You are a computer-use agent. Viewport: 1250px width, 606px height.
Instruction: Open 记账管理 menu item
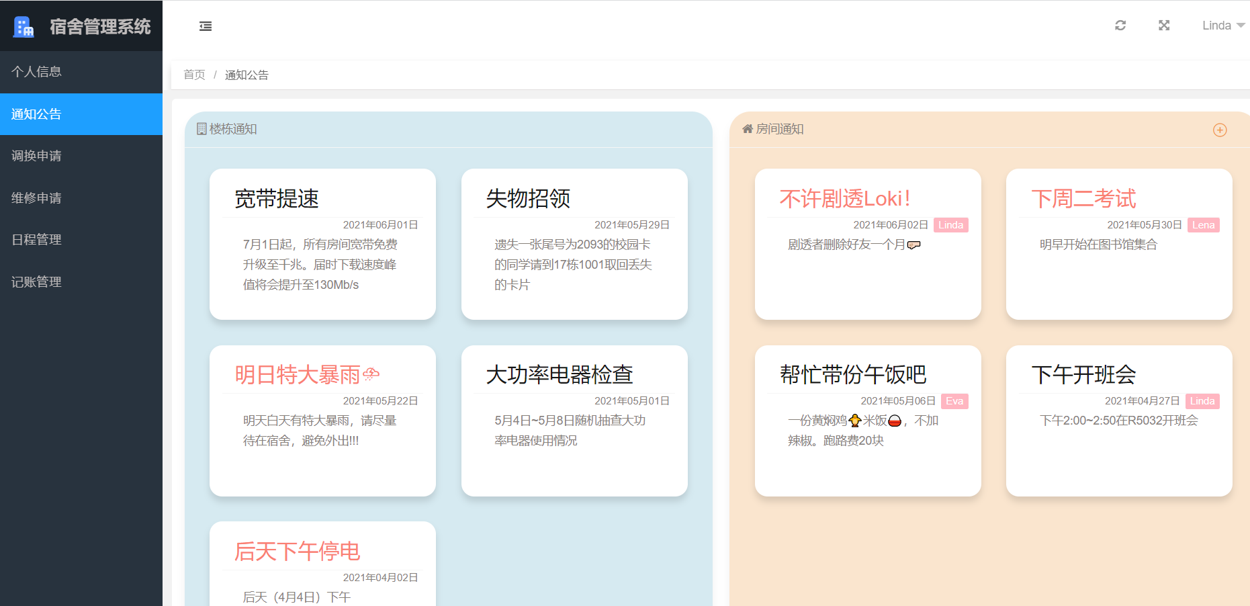81,282
